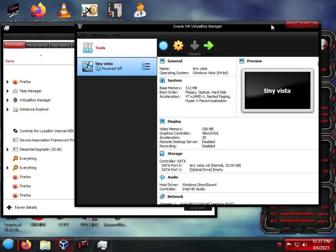Viewport: 336px width, 252px height.
Task: Click Fewer details in Task Manager
Action: coord(22,207)
